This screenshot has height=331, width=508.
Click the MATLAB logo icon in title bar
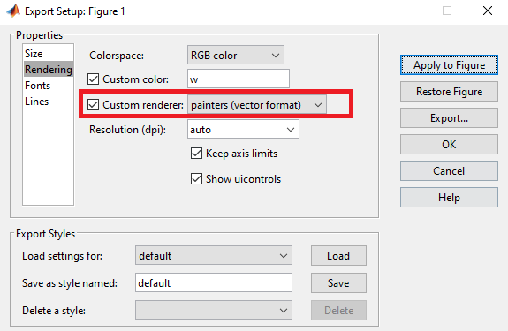click(13, 11)
